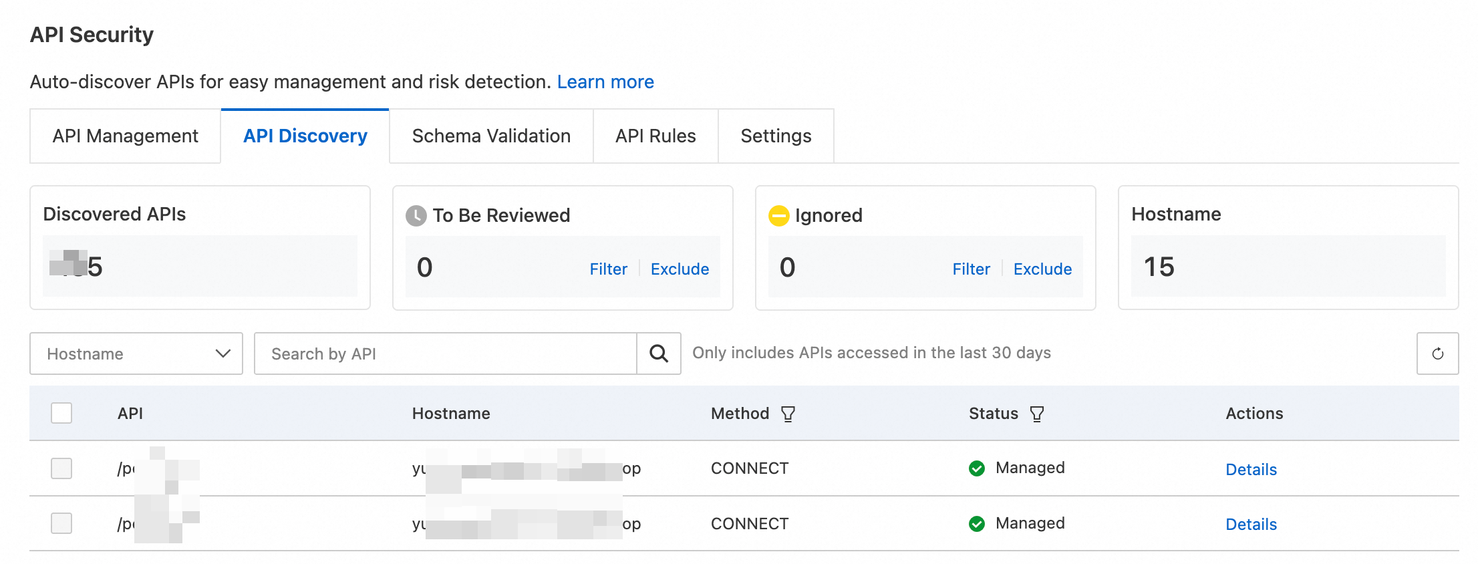Check the first API row checkbox
Viewport: 1478px width, 564px height.
[x=61, y=468]
